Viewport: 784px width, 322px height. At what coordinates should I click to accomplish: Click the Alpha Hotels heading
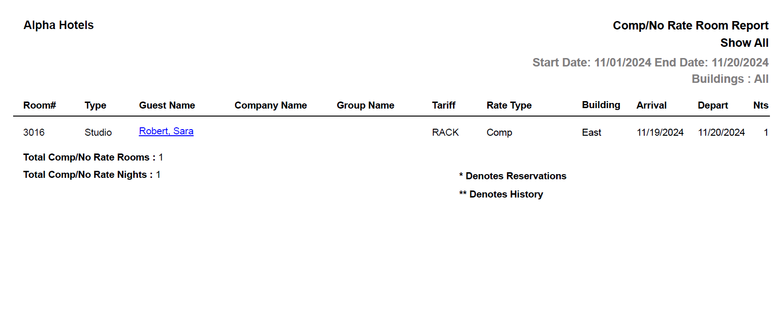(x=59, y=25)
